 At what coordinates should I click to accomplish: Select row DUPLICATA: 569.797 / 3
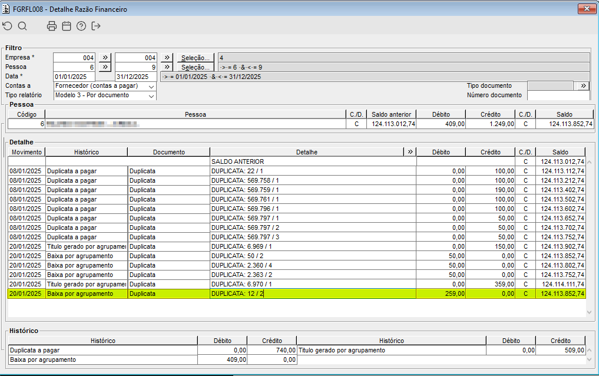click(x=296, y=237)
